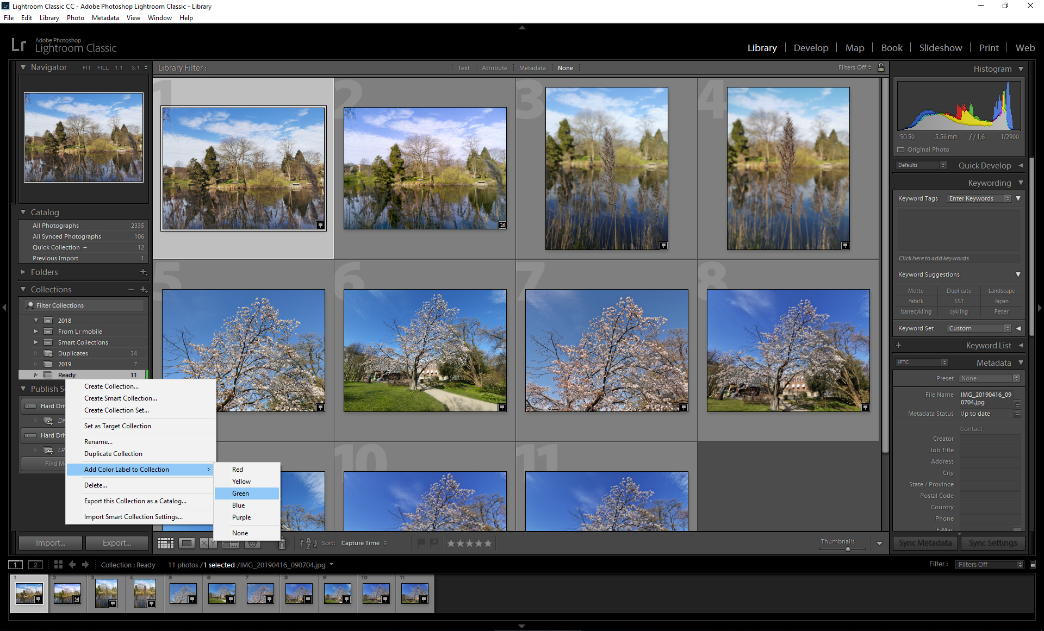Click the Sync Metadata button
The height and width of the screenshot is (631, 1044).
point(924,543)
